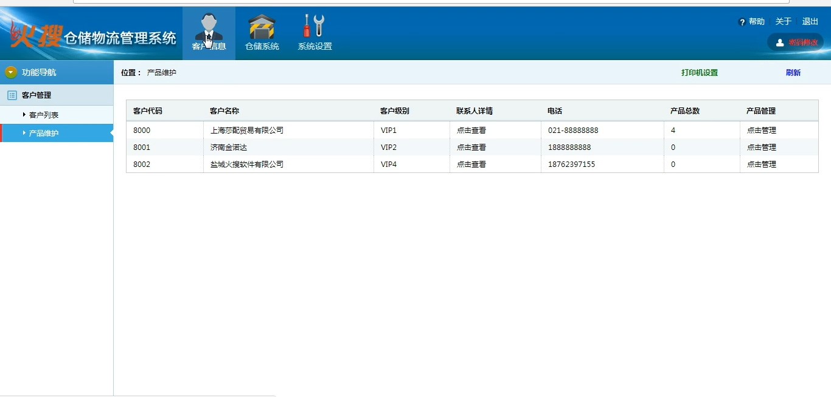The height and width of the screenshot is (397, 831).
Task: Click the 客户代码 column header
Action: click(x=148, y=111)
